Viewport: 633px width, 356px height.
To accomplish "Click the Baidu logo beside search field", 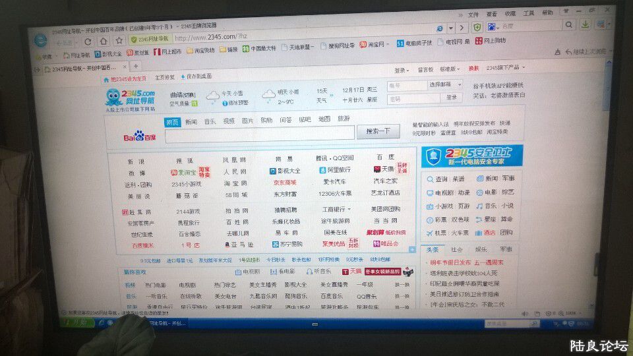I will 139,136.
